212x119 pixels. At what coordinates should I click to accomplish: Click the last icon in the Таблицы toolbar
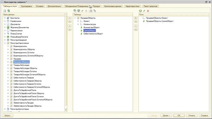tap(95, 11)
